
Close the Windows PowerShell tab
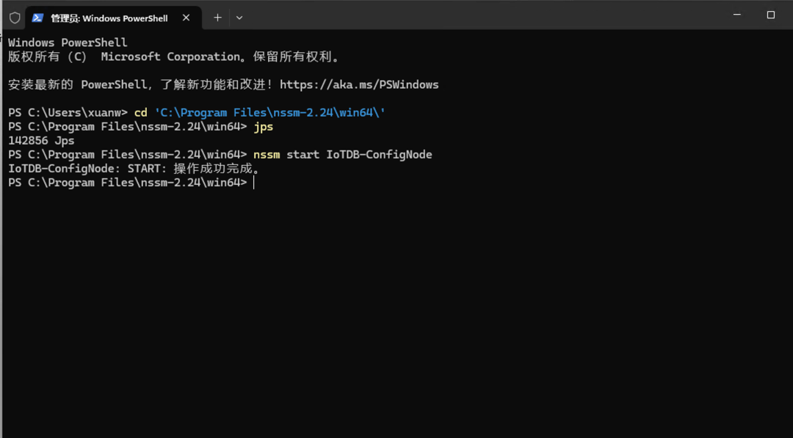(x=187, y=18)
